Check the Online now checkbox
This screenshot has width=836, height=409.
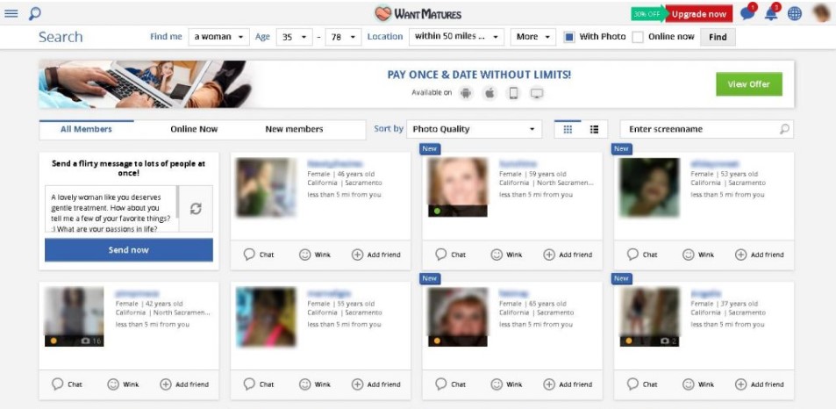point(638,37)
